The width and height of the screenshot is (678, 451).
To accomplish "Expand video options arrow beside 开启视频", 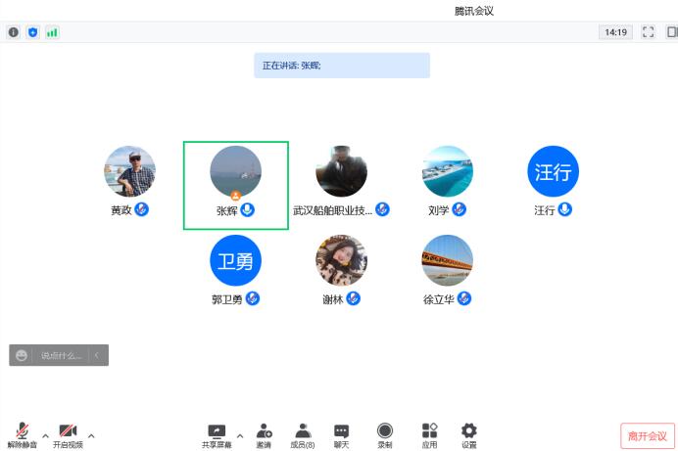I will tap(91, 436).
